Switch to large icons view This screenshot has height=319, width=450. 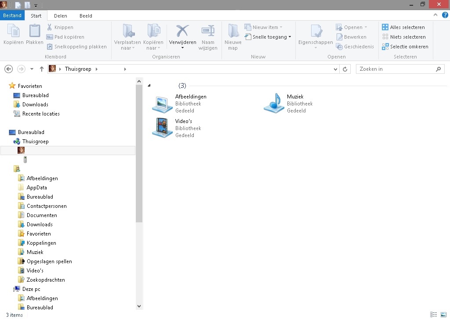click(443, 315)
